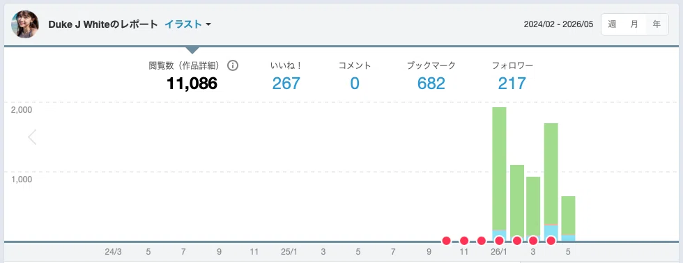The width and height of the screenshot is (683, 263).
Task: Click the left arrow to previous period
Action: [x=32, y=137]
